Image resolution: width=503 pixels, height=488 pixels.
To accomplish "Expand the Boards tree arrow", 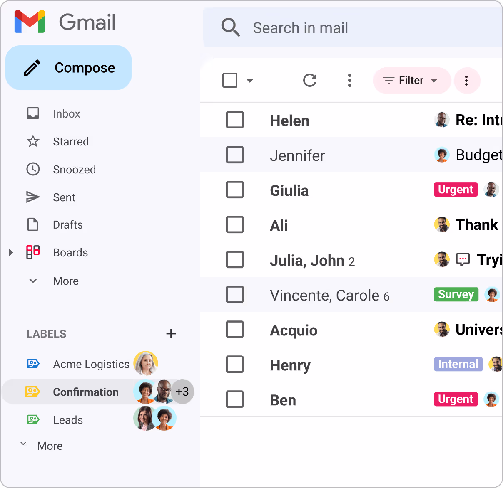I will tap(11, 252).
